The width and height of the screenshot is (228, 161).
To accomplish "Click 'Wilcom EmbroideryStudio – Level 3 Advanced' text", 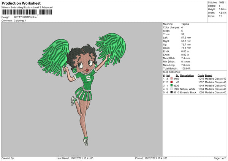I will [27, 8].
